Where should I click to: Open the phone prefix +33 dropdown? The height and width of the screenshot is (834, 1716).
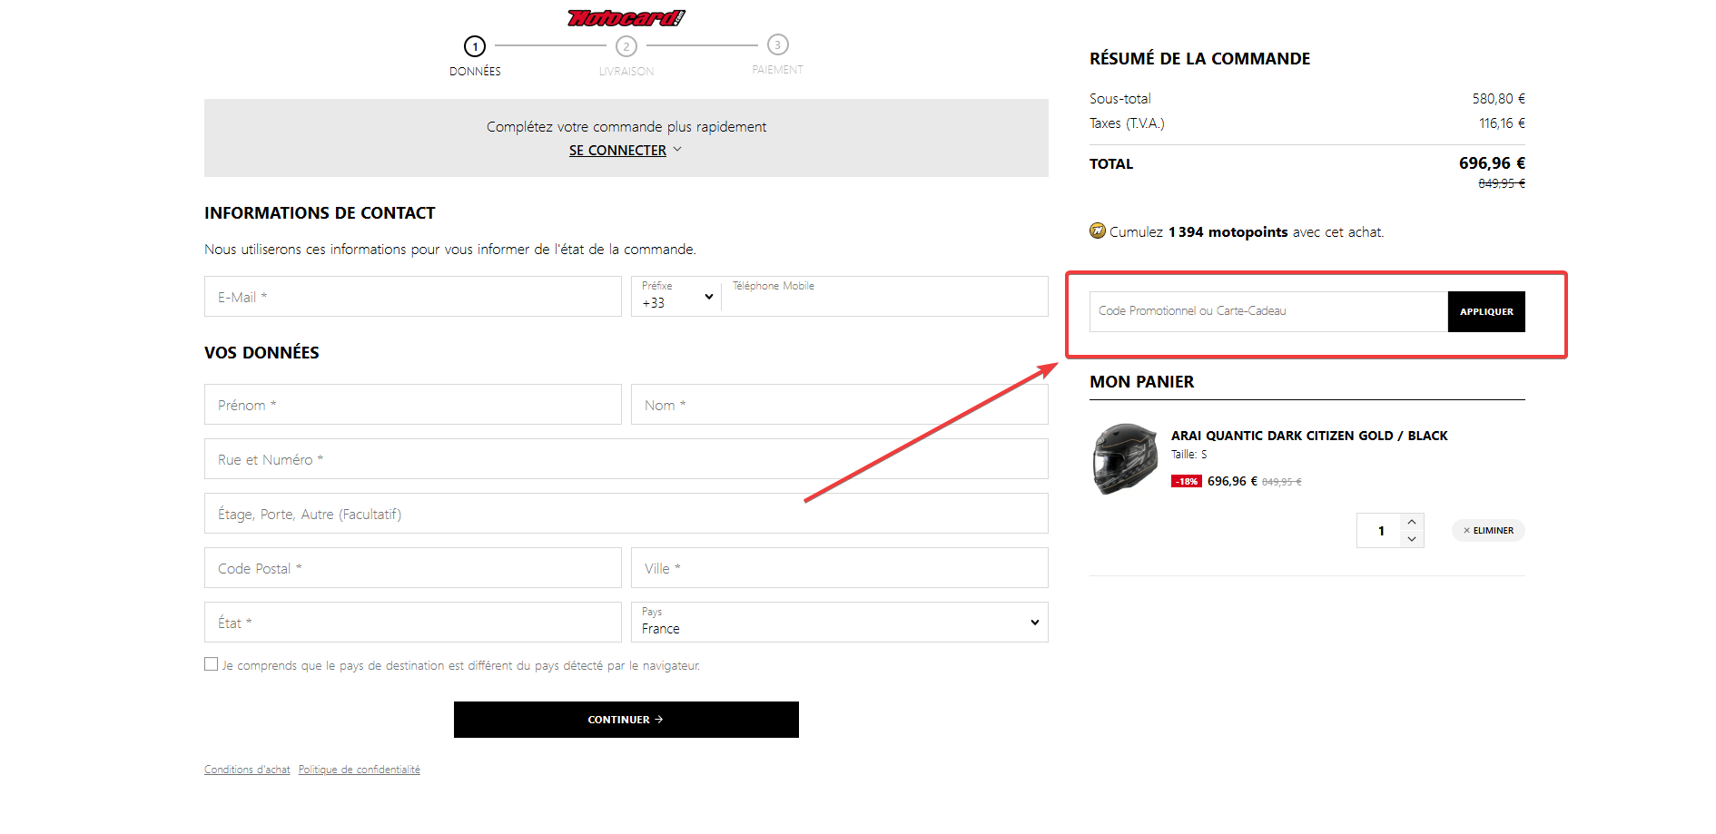(x=676, y=297)
